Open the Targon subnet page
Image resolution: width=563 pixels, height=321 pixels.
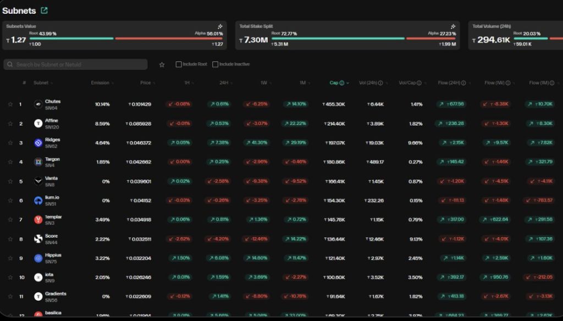click(x=52, y=159)
